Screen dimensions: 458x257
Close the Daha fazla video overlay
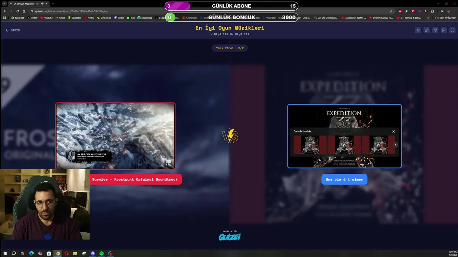394,131
